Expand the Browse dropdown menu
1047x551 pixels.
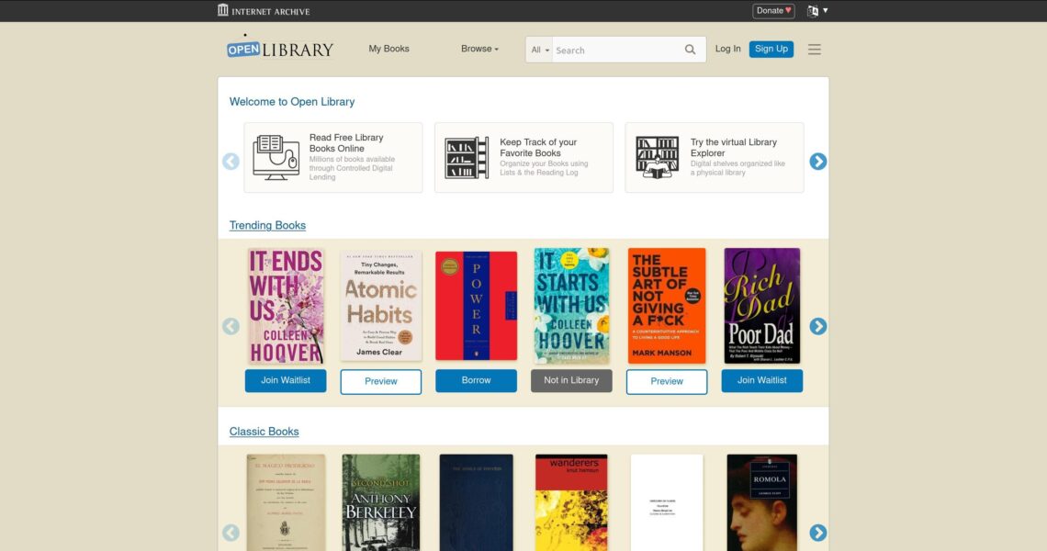(x=479, y=49)
